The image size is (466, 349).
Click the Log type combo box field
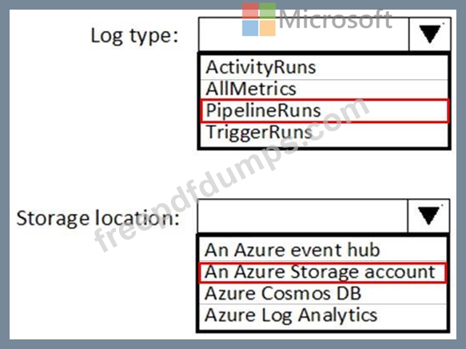pos(304,34)
